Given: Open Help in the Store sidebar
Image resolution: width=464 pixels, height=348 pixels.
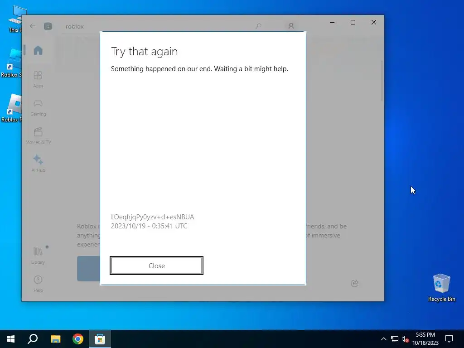Looking at the screenshot, I should pyautogui.click(x=38, y=284).
